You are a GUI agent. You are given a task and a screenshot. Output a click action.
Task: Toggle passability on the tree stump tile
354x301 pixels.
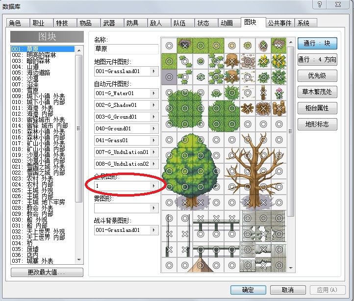coord(232,61)
